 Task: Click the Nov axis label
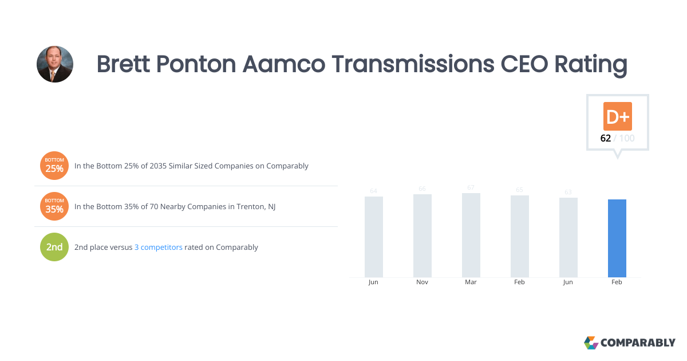423,282
